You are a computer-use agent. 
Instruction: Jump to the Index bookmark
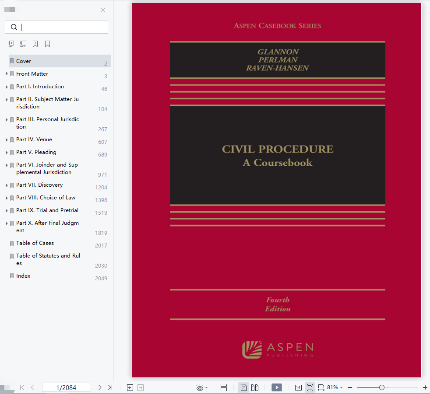[23, 276]
